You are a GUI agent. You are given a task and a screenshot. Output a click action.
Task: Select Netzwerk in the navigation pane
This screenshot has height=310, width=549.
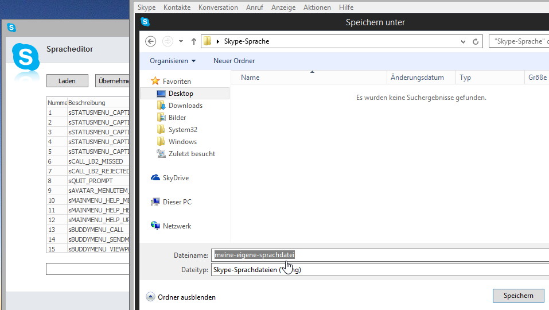tap(177, 226)
